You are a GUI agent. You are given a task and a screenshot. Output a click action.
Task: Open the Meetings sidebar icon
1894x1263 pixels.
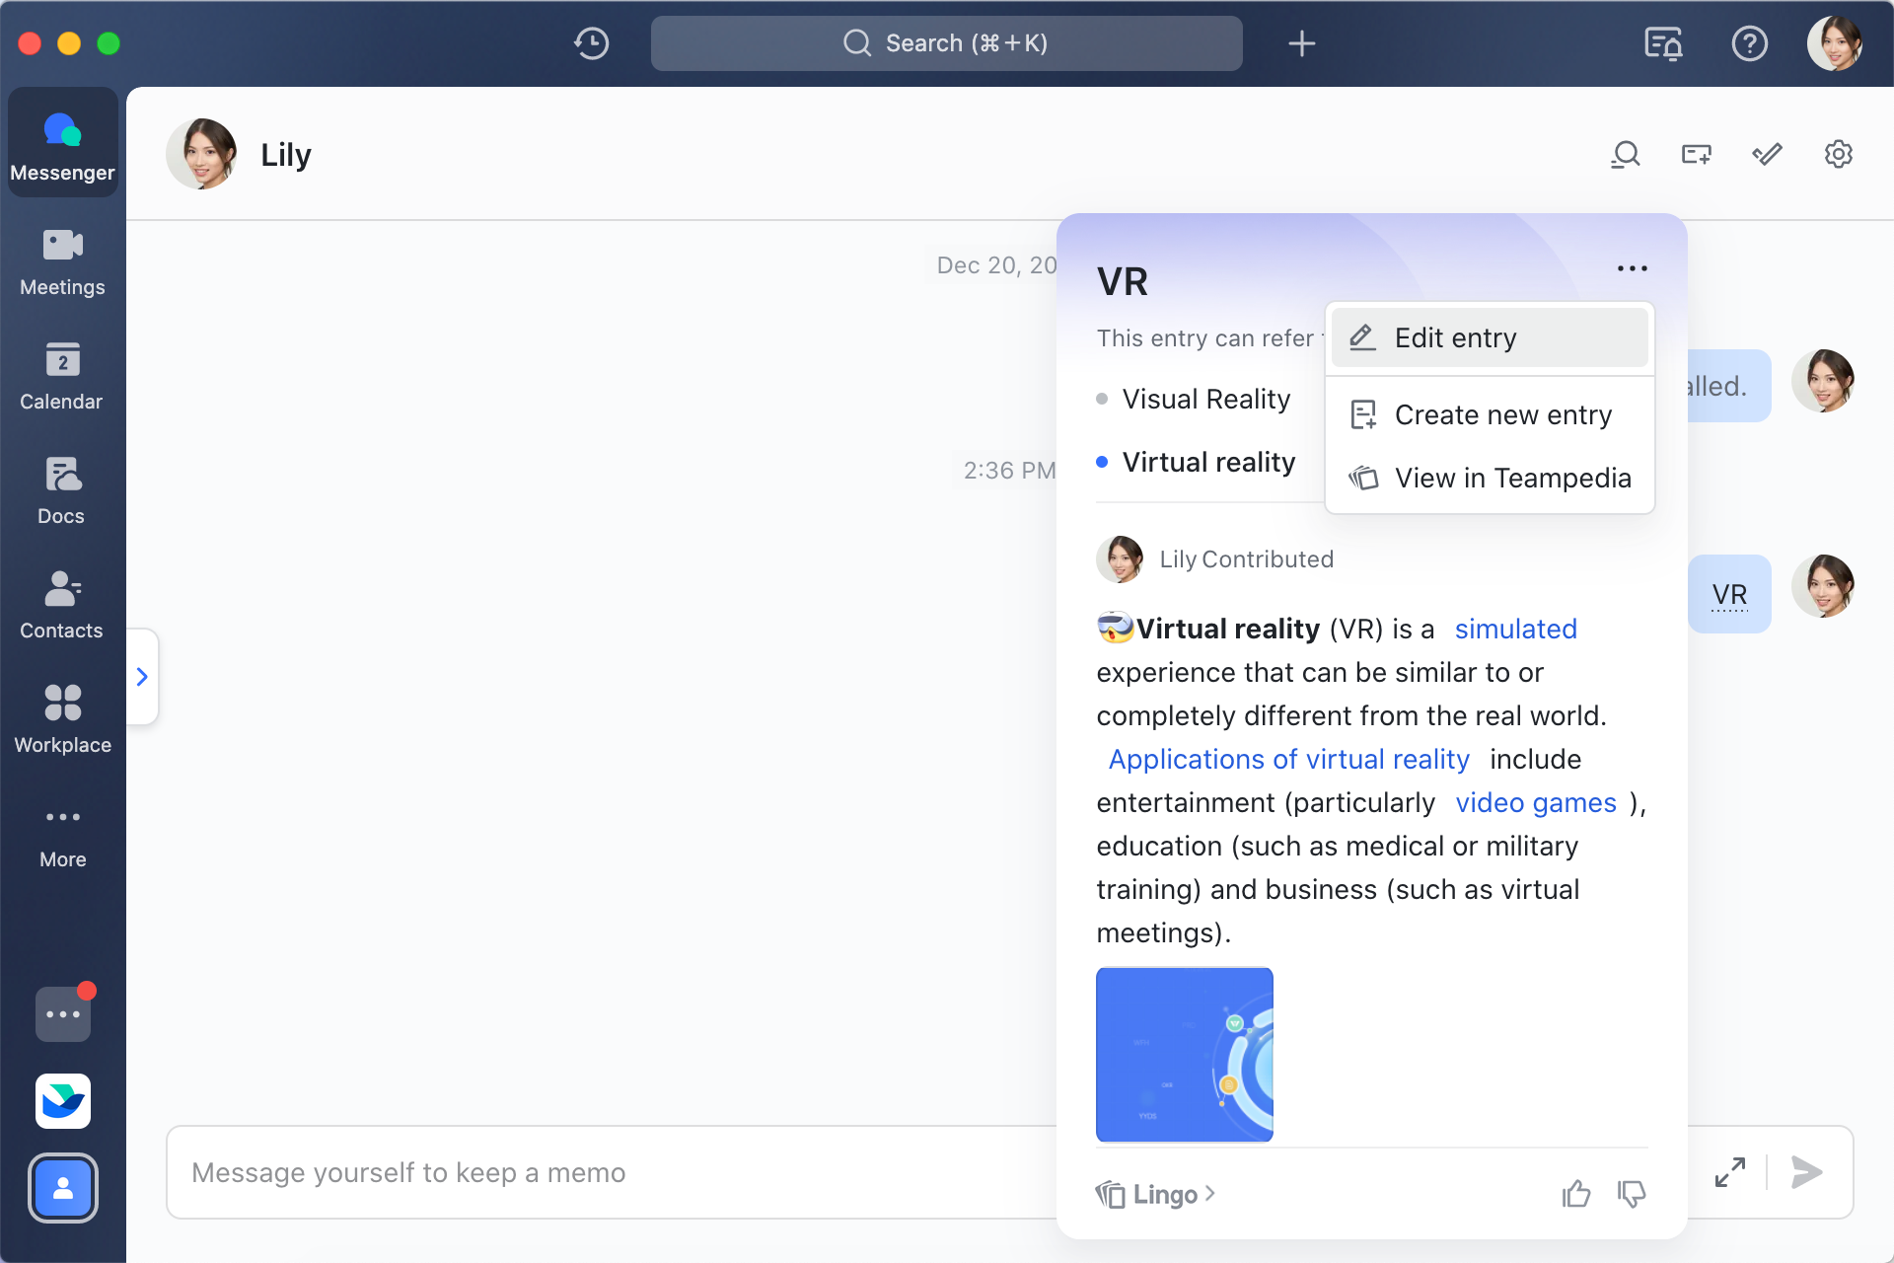point(62,262)
